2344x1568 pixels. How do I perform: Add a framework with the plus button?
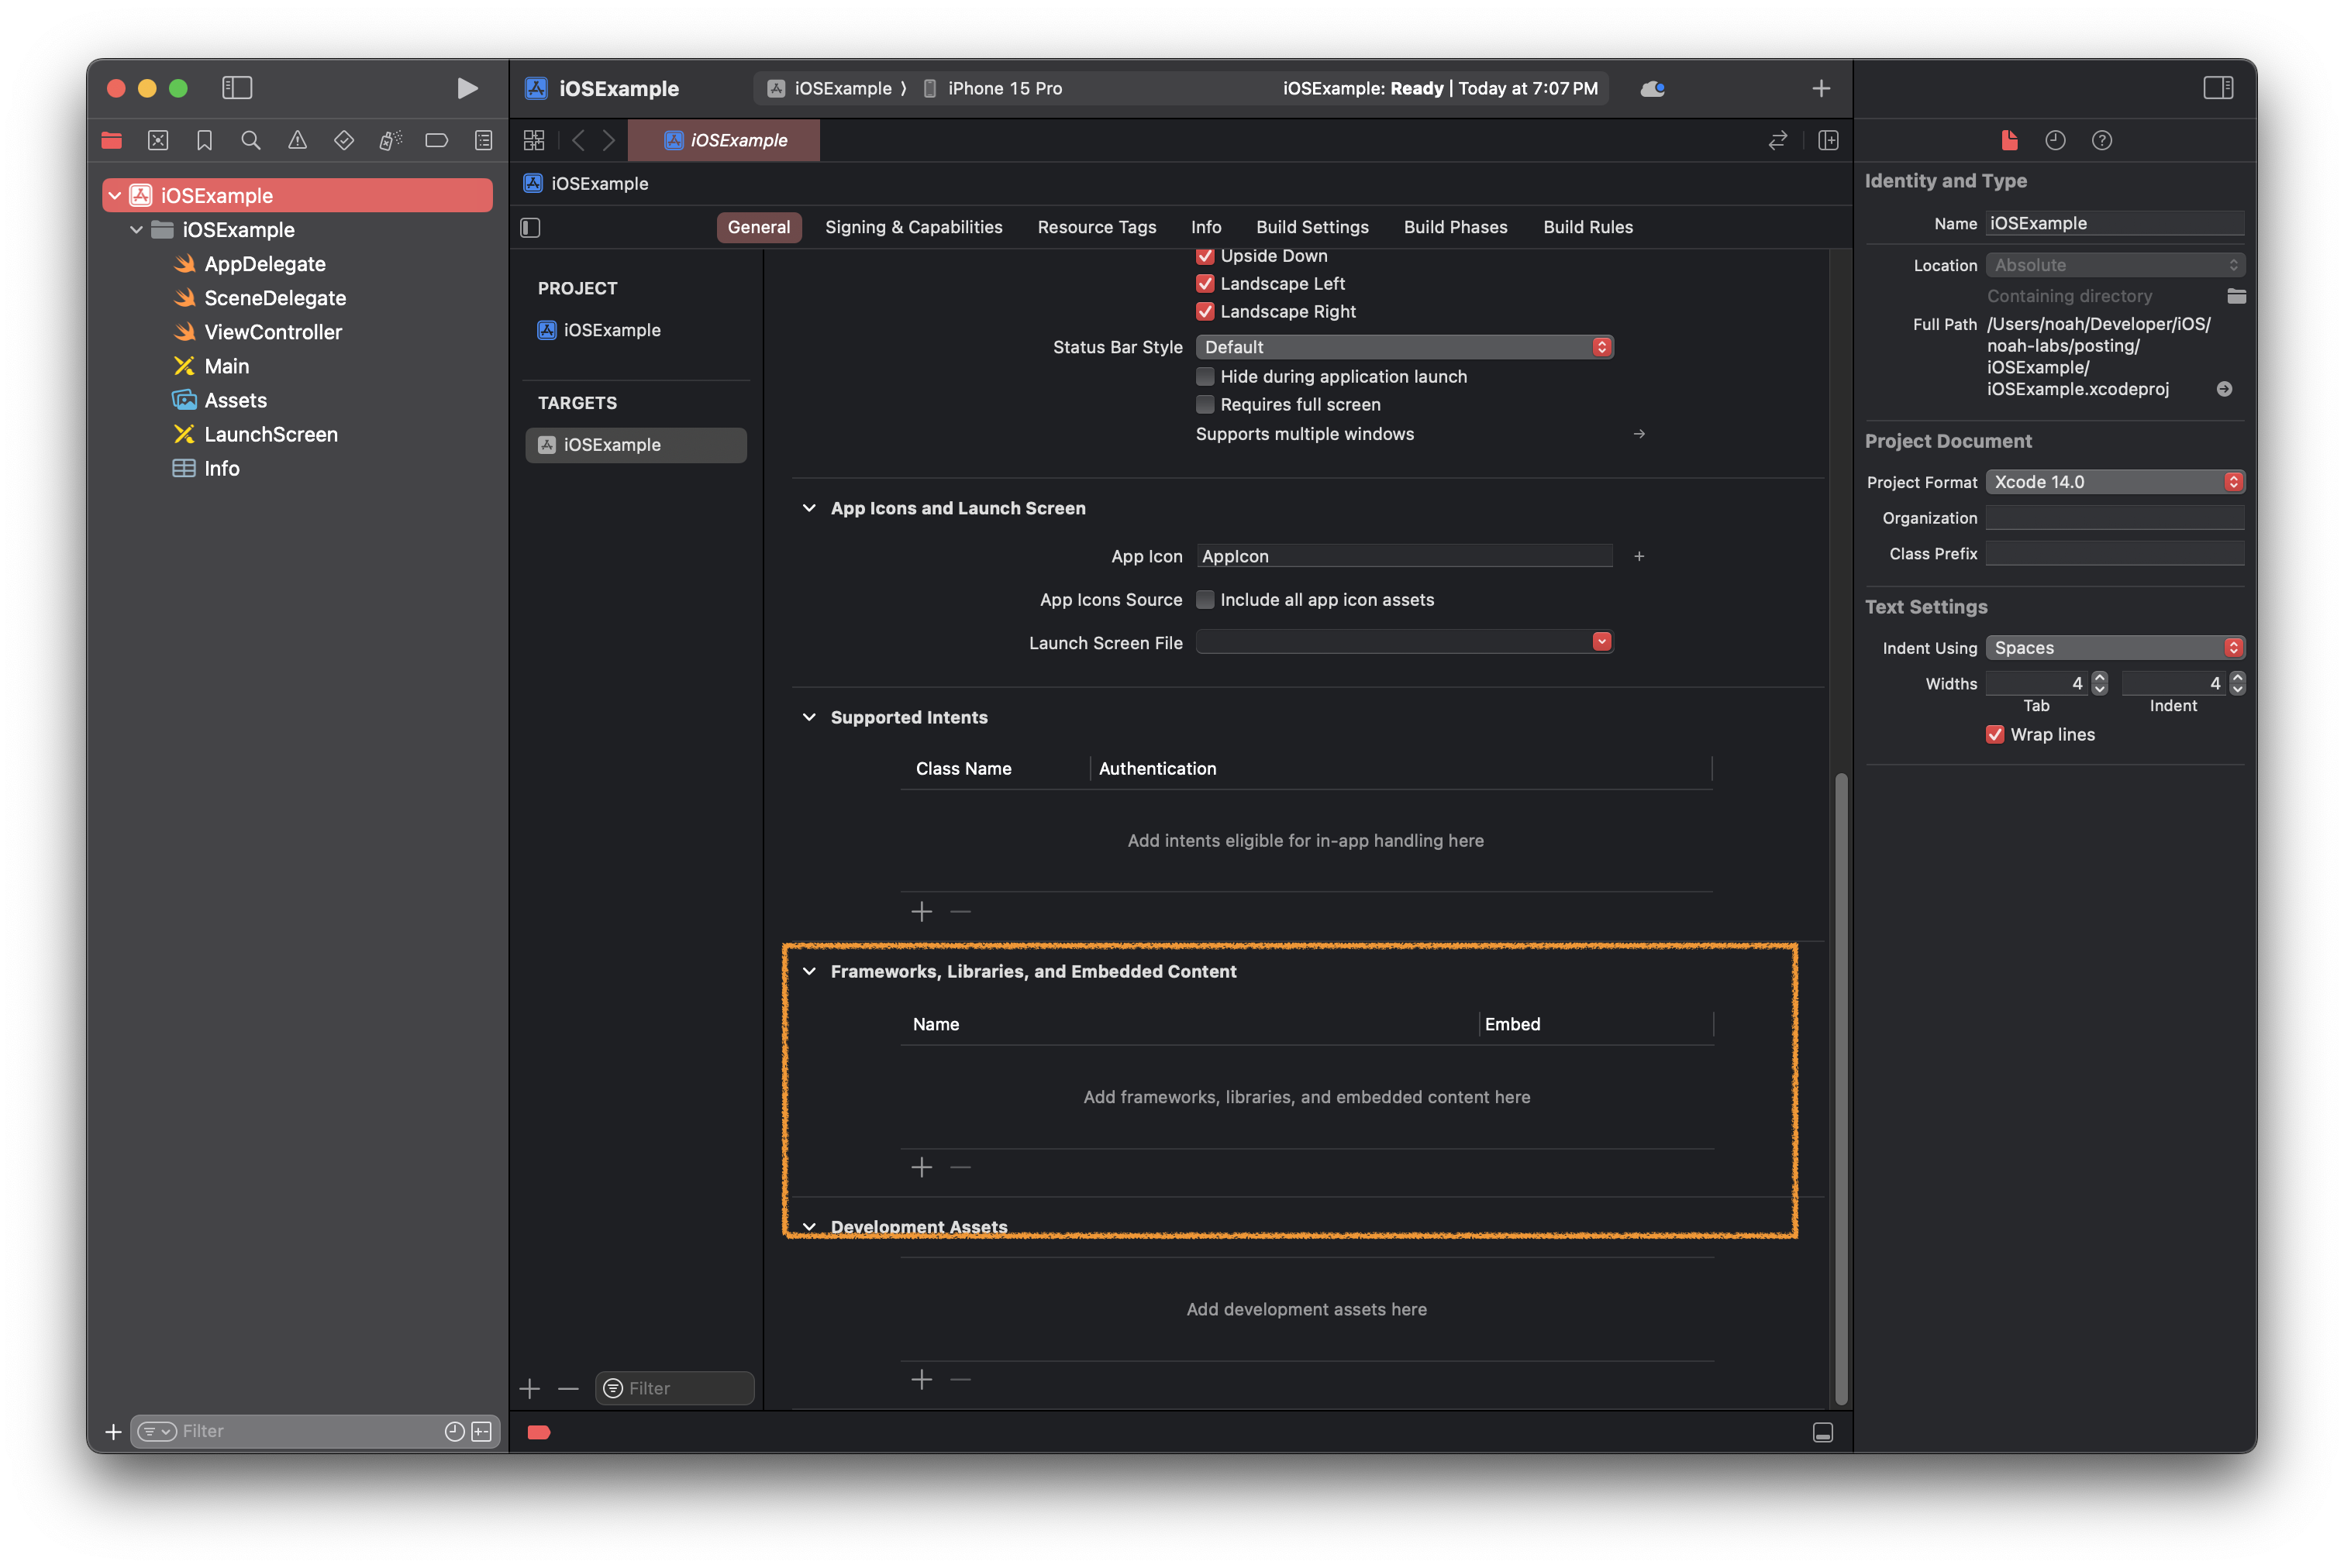click(x=922, y=1167)
